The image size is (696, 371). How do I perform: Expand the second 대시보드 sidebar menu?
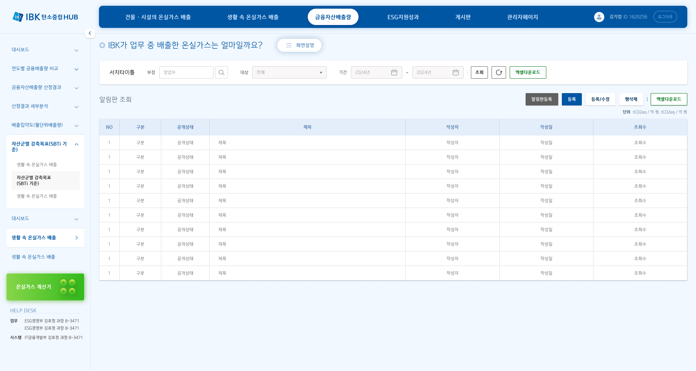tap(45, 218)
